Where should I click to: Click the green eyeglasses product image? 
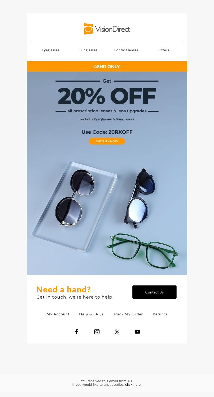(143, 250)
